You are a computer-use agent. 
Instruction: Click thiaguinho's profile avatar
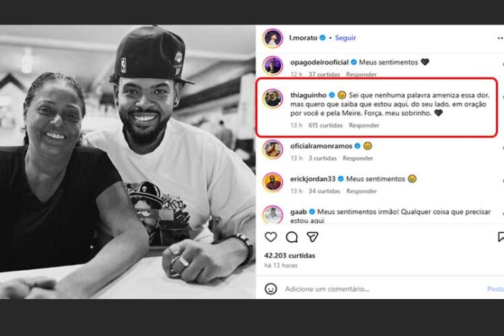coord(273,98)
